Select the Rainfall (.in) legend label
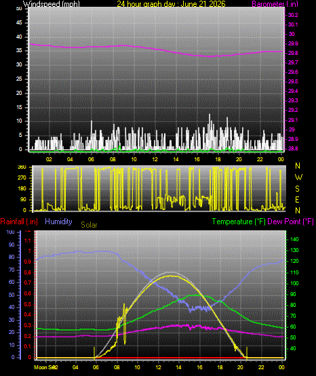 pos(19,222)
